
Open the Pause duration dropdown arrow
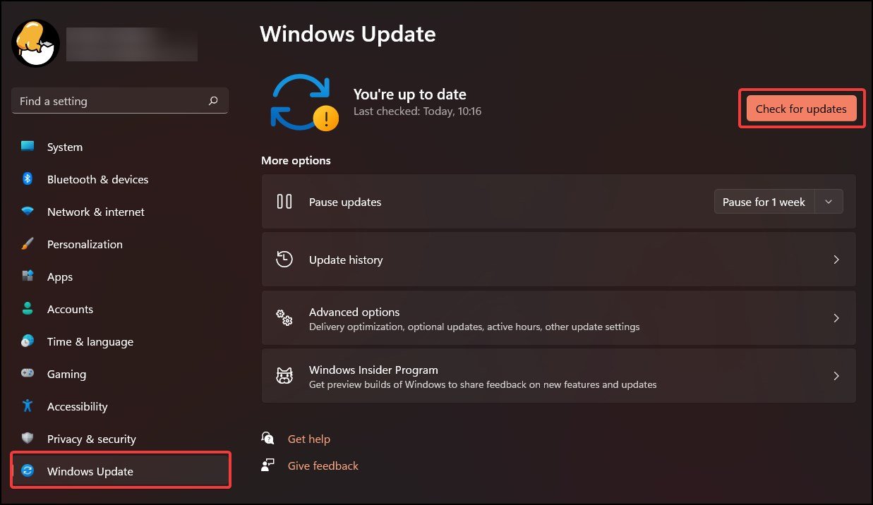[x=829, y=202]
